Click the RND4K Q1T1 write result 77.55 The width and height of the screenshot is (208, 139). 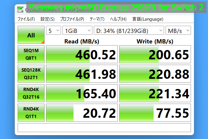[155, 113]
